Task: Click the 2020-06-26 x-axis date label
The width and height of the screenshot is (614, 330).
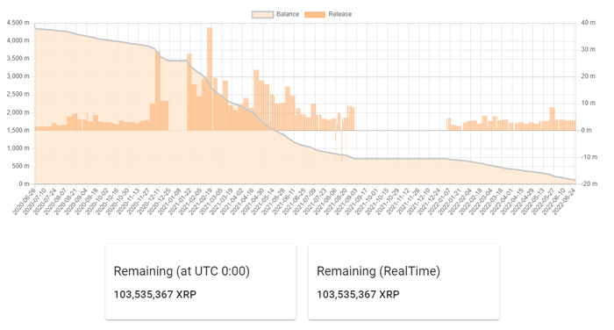Action: pos(25,201)
